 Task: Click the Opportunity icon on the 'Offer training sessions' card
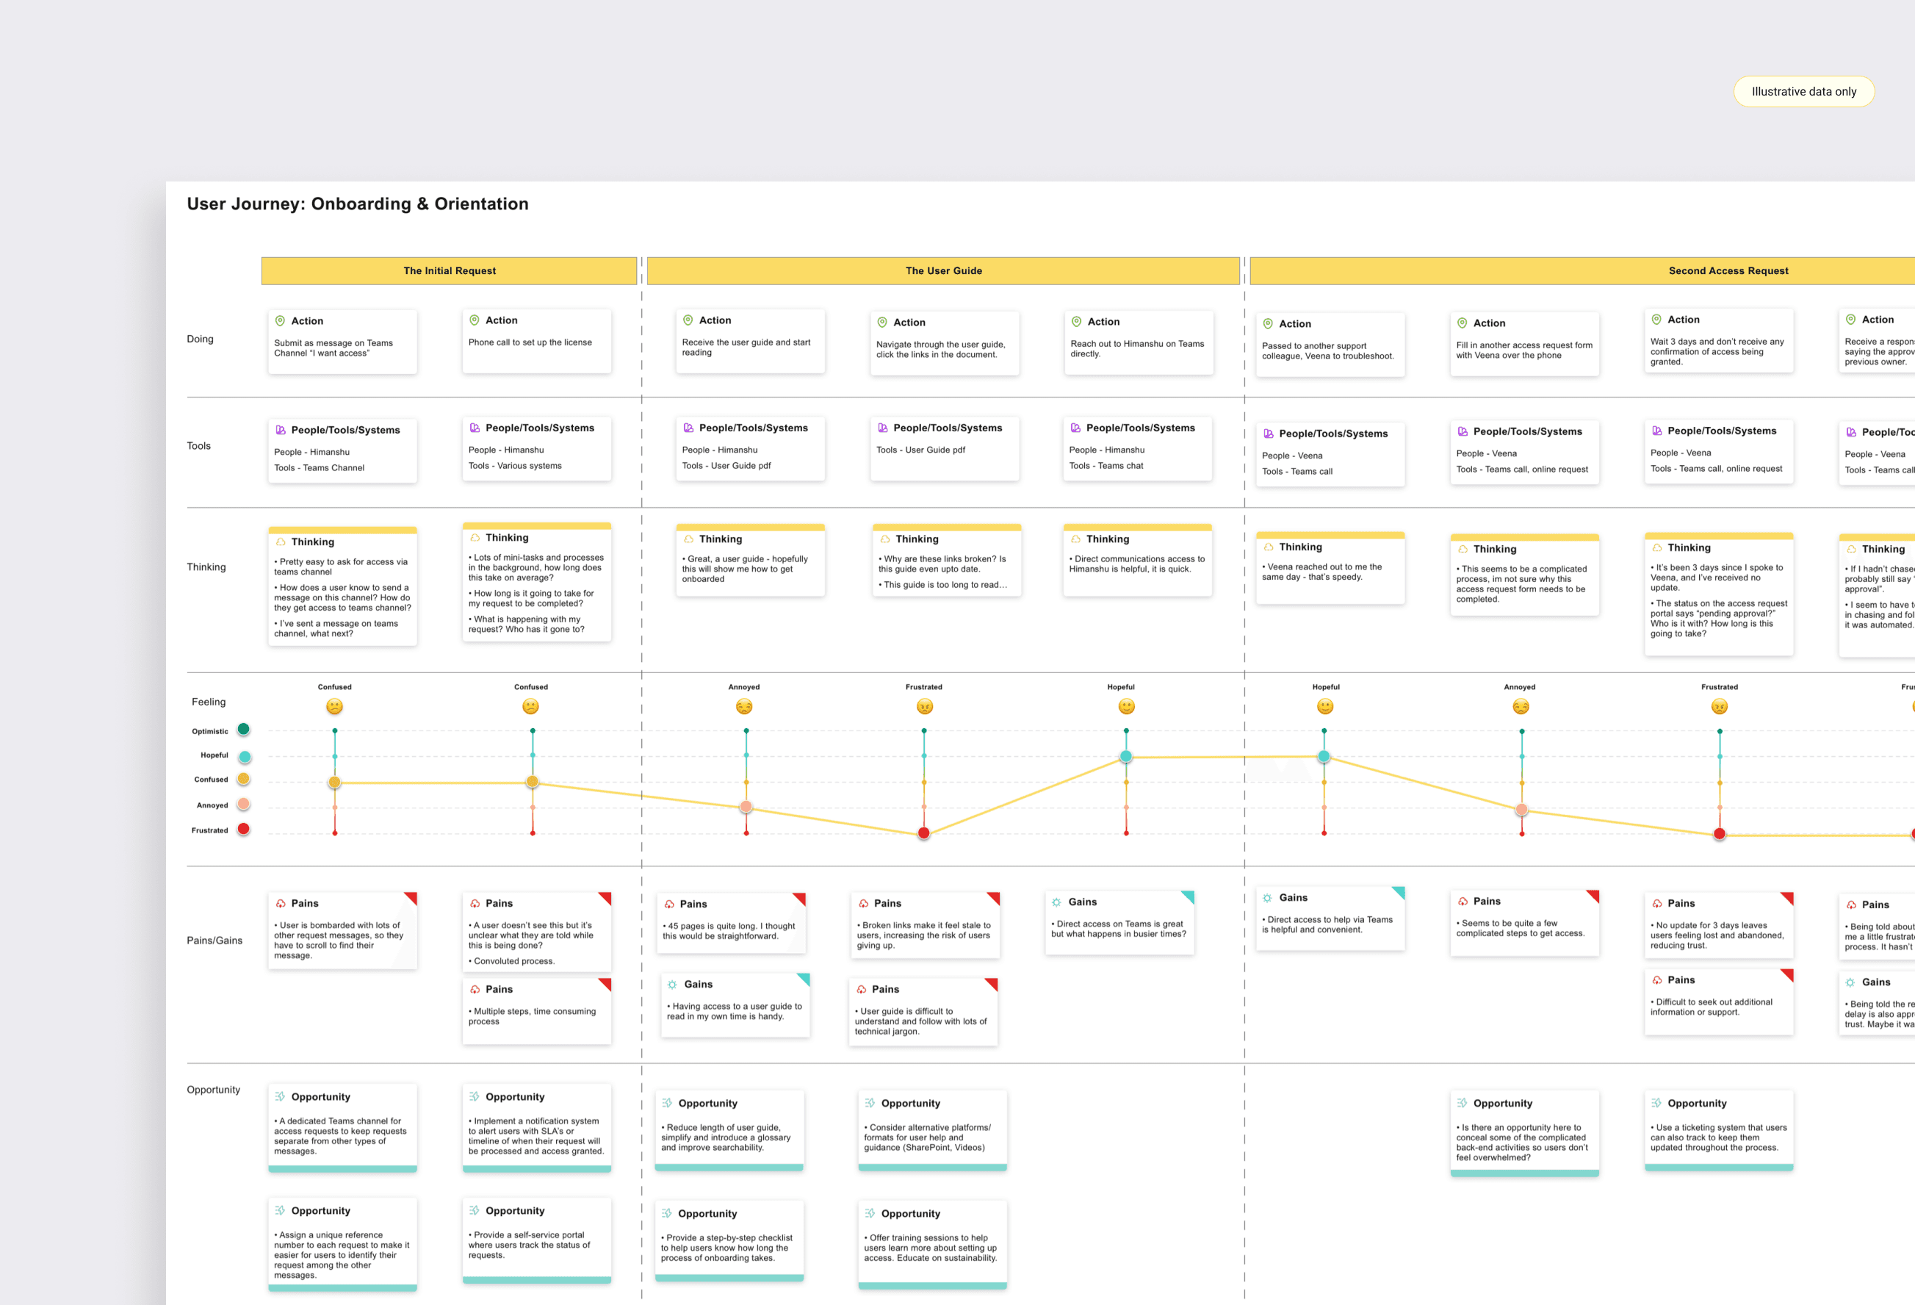[x=870, y=1213]
